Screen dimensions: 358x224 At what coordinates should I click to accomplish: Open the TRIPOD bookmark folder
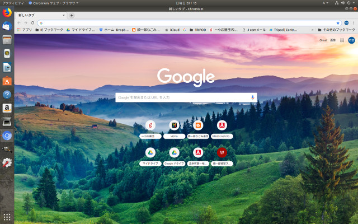[x=197, y=30]
